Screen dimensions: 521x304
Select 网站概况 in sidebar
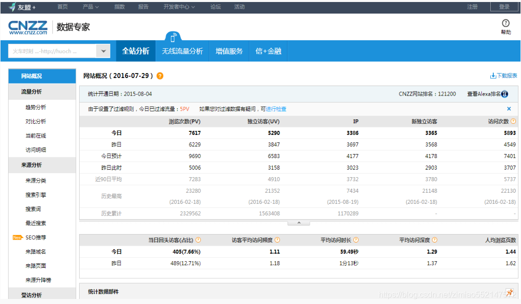[x=42, y=76]
